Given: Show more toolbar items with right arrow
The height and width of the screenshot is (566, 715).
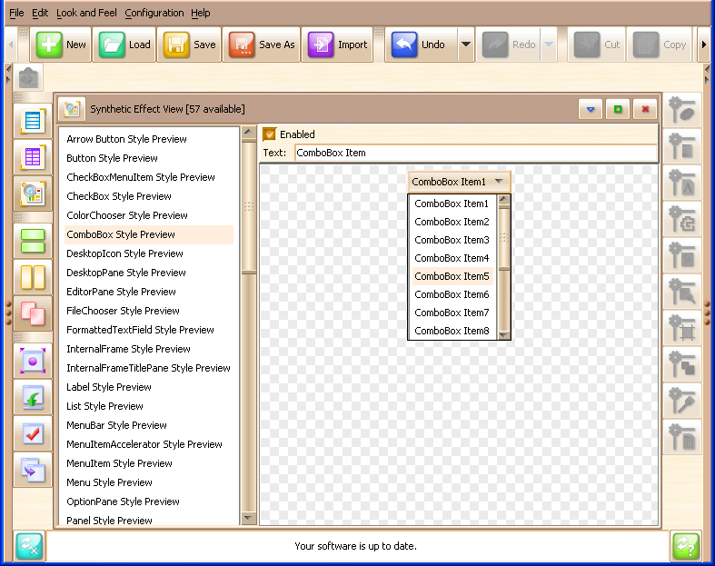Looking at the screenshot, I should 703,45.
